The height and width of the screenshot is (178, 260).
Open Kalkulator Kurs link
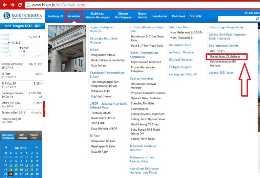click(180, 45)
